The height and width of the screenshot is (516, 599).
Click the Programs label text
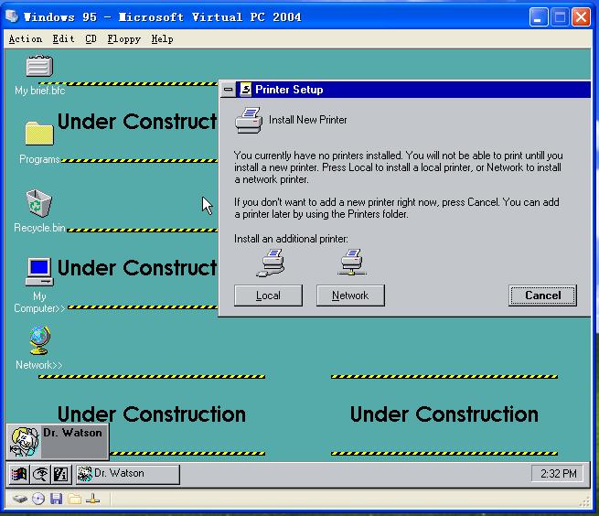click(39, 159)
